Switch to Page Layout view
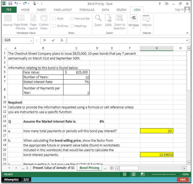The height and width of the screenshot is (184, 193). pos(33,22)
